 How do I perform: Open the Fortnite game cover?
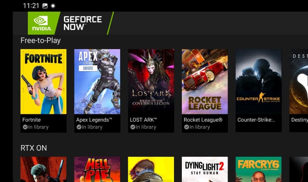[44, 82]
